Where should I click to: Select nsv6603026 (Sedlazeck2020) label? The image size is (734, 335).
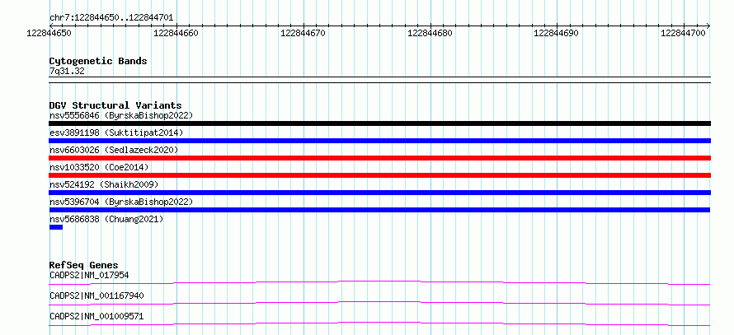tap(114, 150)
